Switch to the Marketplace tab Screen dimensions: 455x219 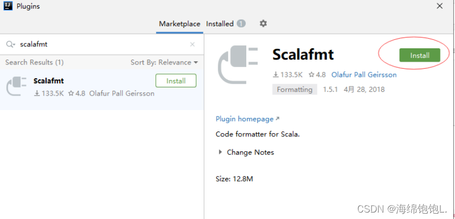point(179,24)
